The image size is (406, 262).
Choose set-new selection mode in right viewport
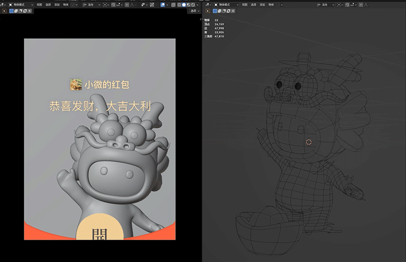[215, 11]
